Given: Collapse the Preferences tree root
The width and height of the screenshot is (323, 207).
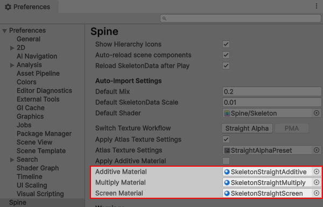Looking at the screenshot, I should click(4, 31).
